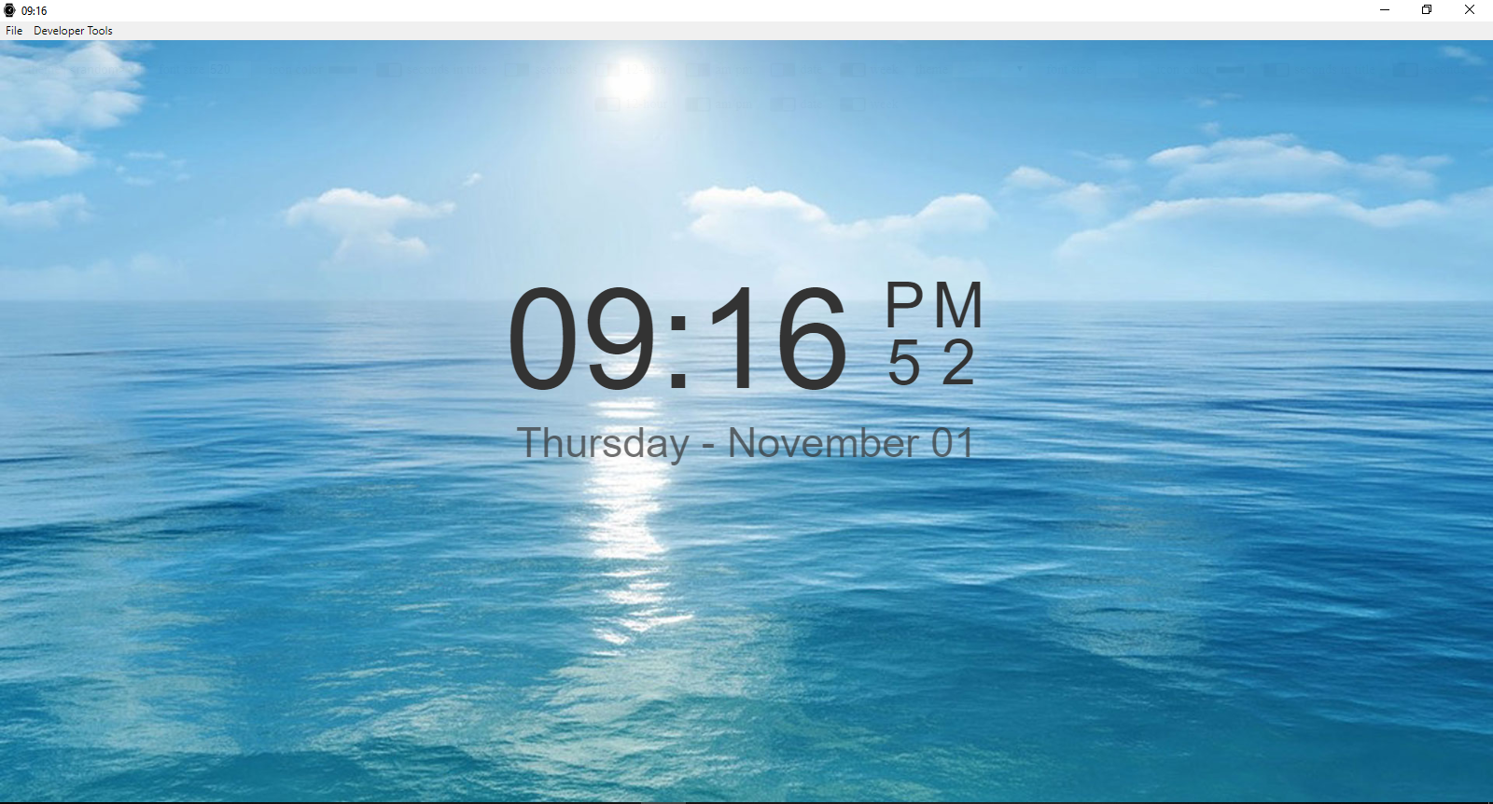Screen dimensions: 1493x804
Task: Click the Thursday - November 01 date
Action: [x=746, y=443]
